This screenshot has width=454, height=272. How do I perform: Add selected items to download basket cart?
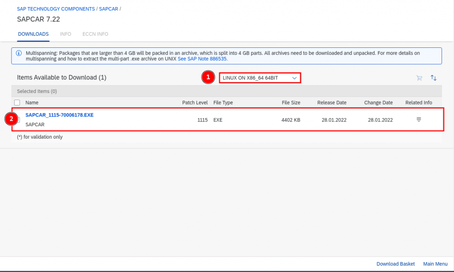pyautogui.click(x=419, y=78)
